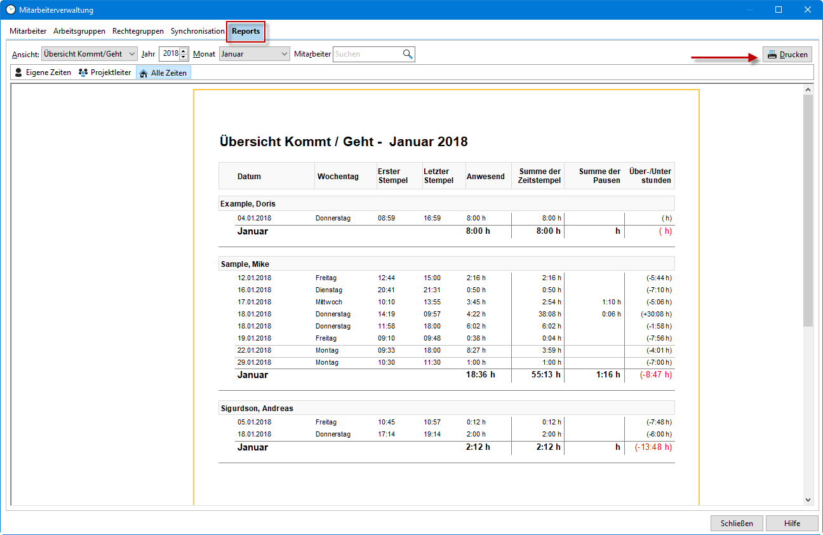Open Hilfe with the help button
Image resolution: width=823 pixels, height=535 pixels.
tap(791, 523)
